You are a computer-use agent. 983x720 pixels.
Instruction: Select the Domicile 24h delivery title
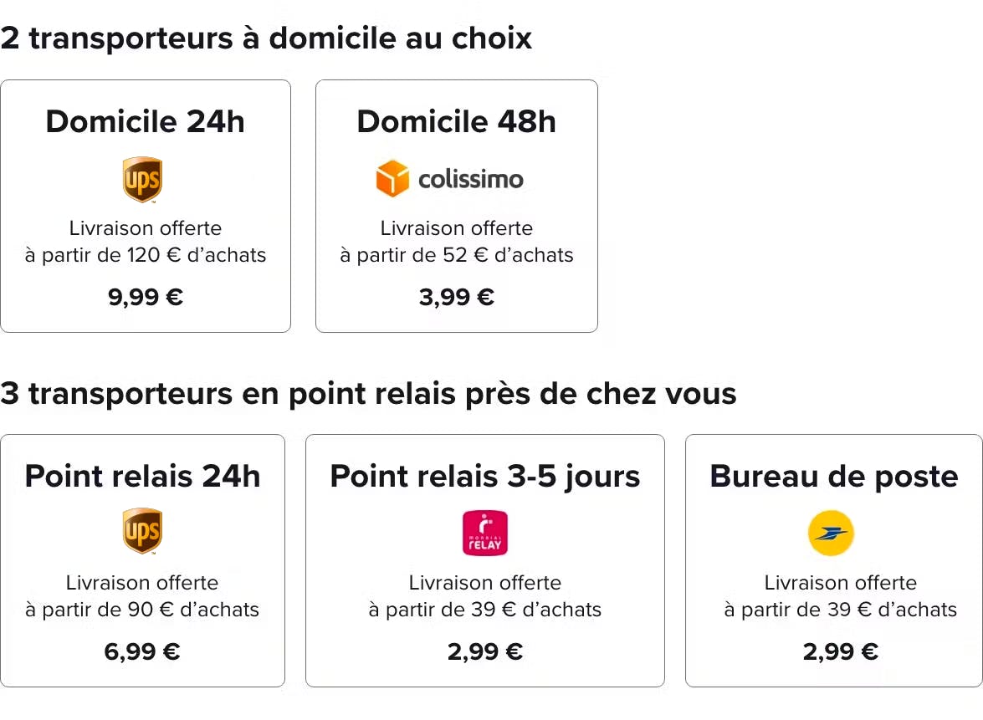tap(145, 122)
